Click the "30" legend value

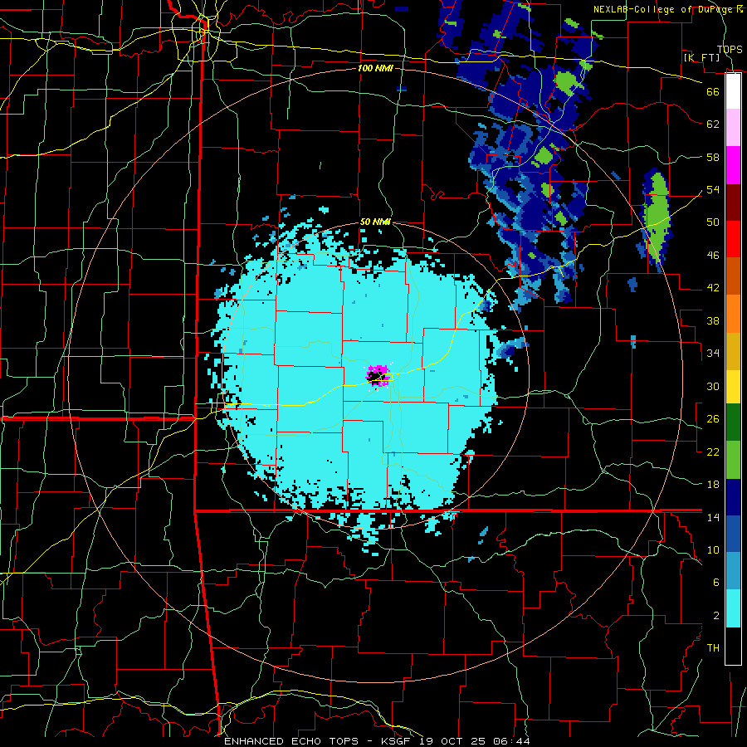tap(713, 386)
